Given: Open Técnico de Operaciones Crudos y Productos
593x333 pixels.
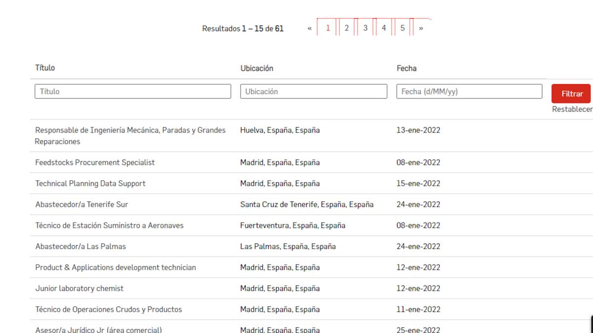Looking at the screenshot, I should (108, 309).
